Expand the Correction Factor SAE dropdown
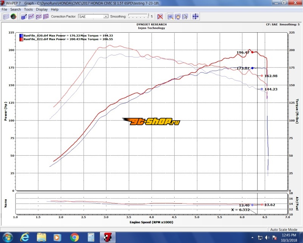303x243 pixels. pyautogui.click(x=106, y=17)
